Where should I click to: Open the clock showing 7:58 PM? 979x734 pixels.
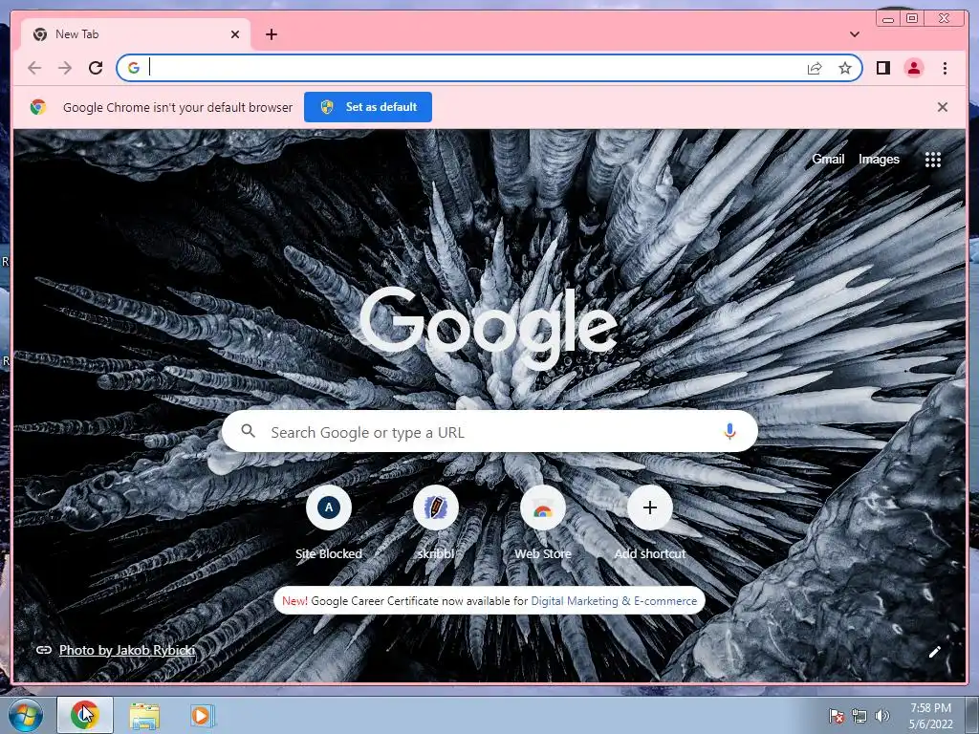930,716
